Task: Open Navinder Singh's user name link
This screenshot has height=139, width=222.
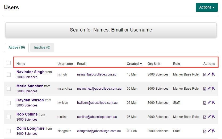Action: tap(30, 72)
